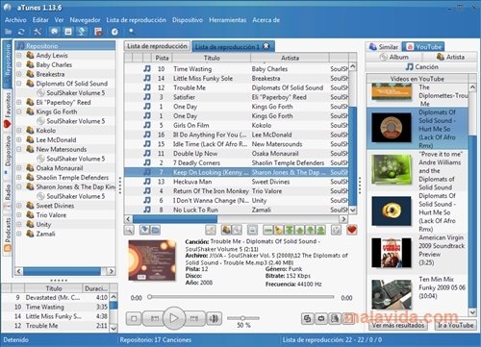Click the magnifier icon in the top toolbar
This screenshot has height=347, width=481.
tap(131, 32)
